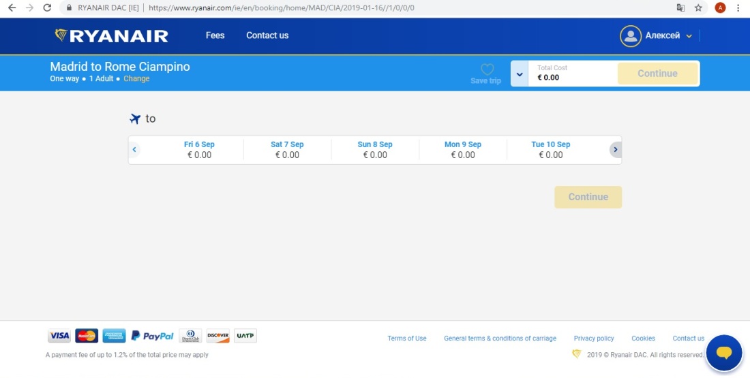Select the Mon 9 Sep date tab

pos(463,150)
